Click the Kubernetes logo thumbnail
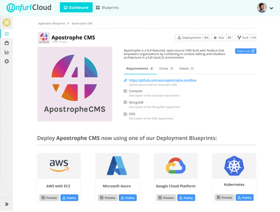280x212 pixels. [234, 166]
